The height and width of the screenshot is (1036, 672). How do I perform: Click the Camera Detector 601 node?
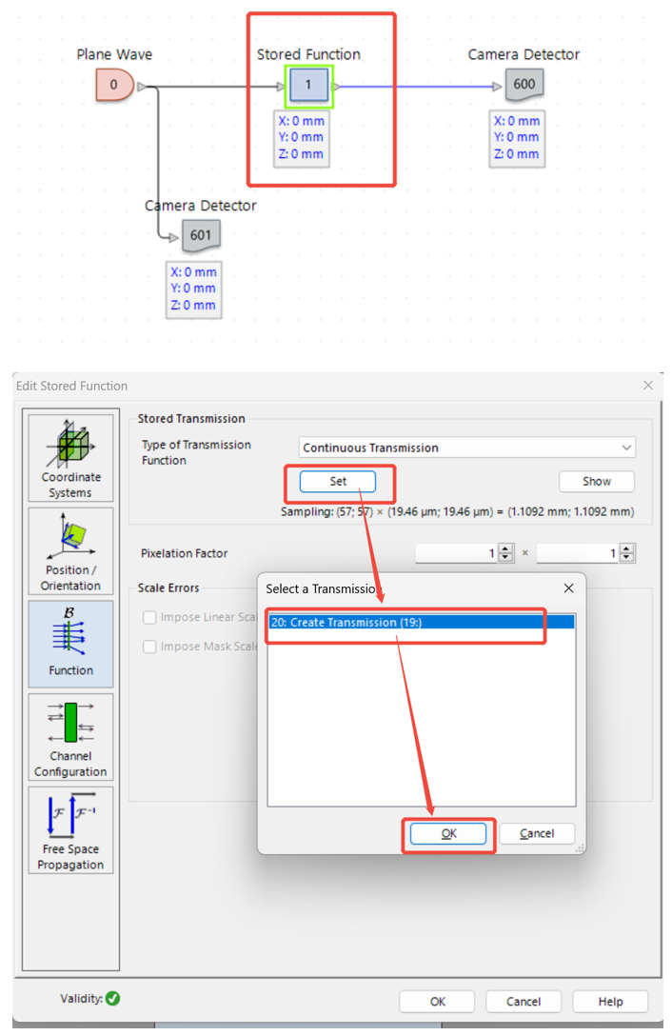tap(201, 235)
